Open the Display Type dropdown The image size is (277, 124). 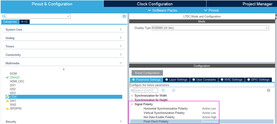[210, 28]
